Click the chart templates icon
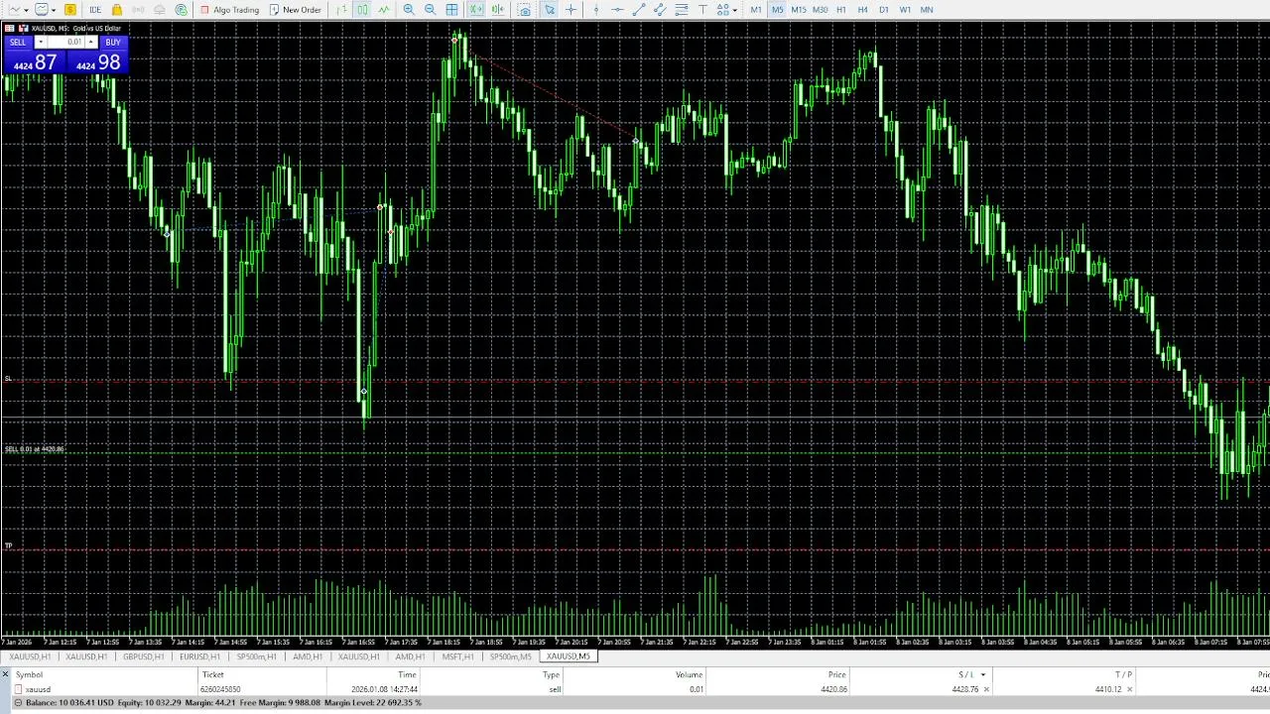The width and height of the screenshot is (1270, 714). [43, 10]
